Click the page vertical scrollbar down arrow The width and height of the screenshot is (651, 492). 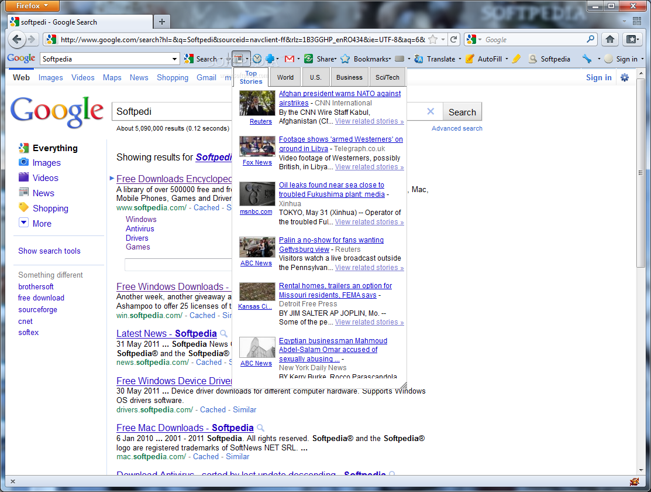click(641, 470)
